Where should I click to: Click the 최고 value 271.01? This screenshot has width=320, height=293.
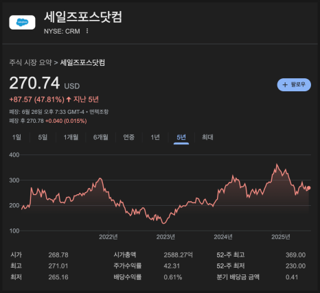(58, 266)
